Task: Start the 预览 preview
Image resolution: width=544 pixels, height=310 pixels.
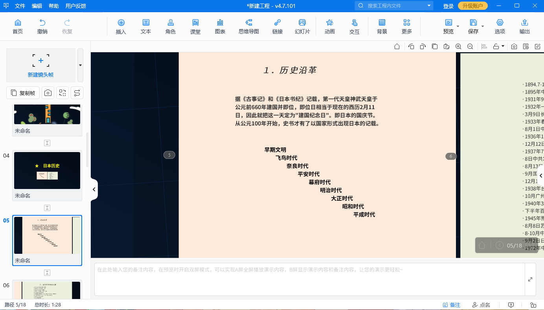Action: (x=448, y=26)
